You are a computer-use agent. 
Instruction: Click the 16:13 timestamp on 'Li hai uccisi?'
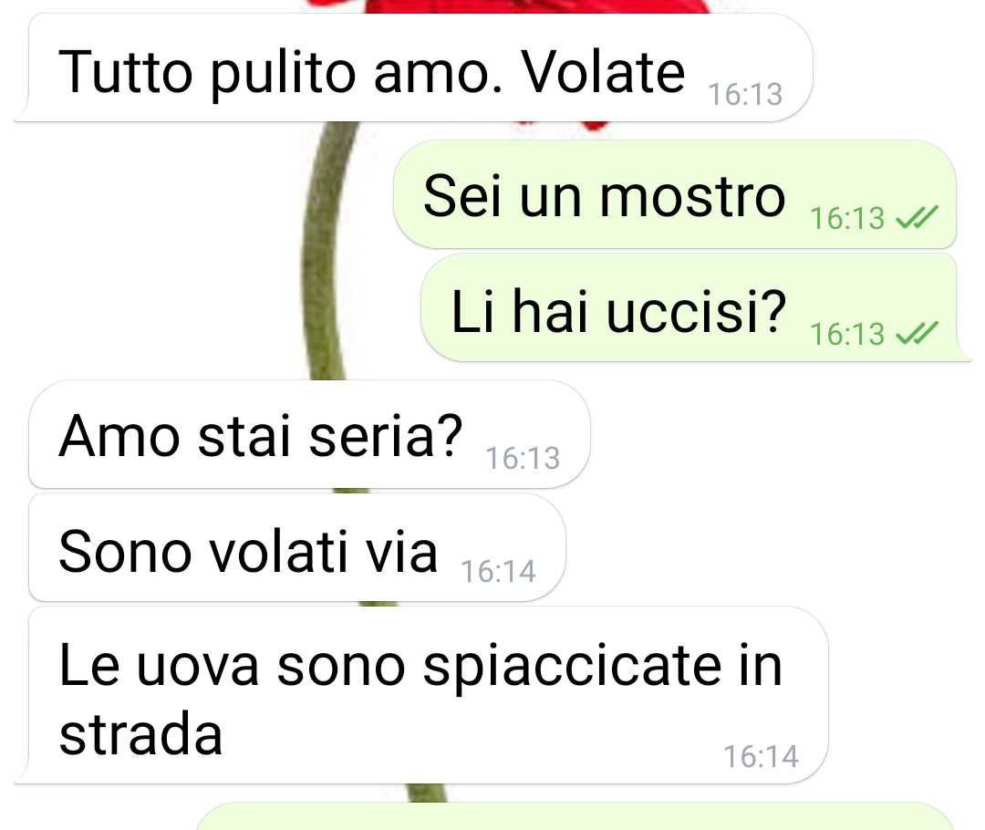[847, 334]
